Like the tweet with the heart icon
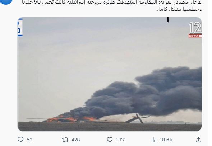Viewport: 212px width, 146px height. pyautogui.click(x=110, y=140)
